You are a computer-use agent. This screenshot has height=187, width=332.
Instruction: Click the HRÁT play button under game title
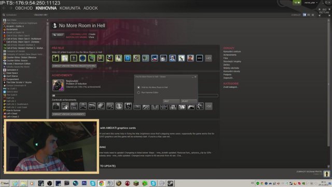pos(58,35)
